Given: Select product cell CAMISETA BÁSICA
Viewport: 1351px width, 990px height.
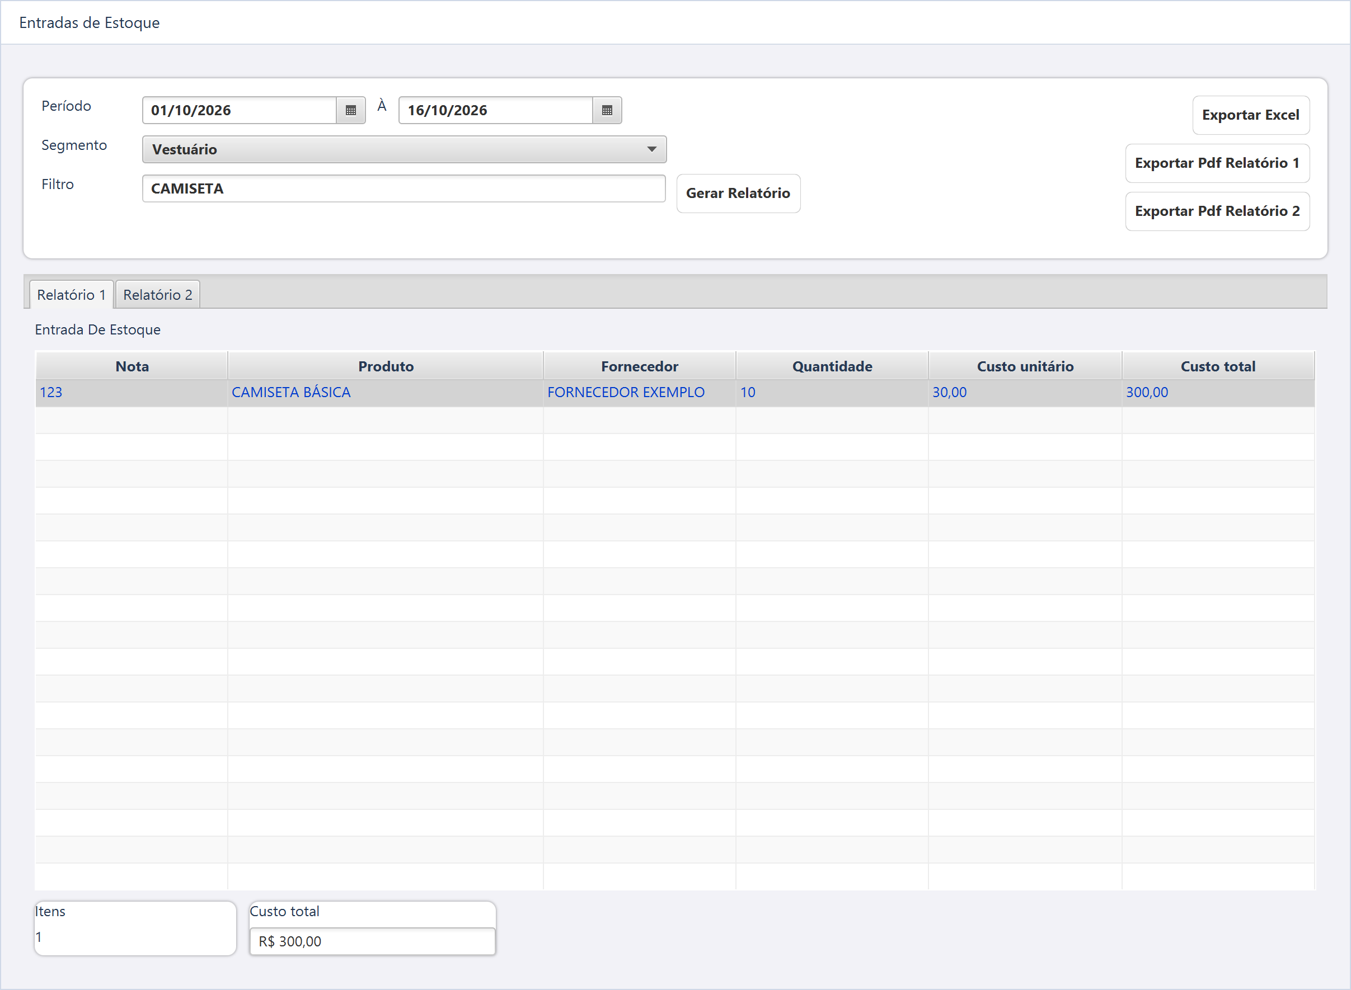Looking at the screenshot, I should click(x=386, y=393).
